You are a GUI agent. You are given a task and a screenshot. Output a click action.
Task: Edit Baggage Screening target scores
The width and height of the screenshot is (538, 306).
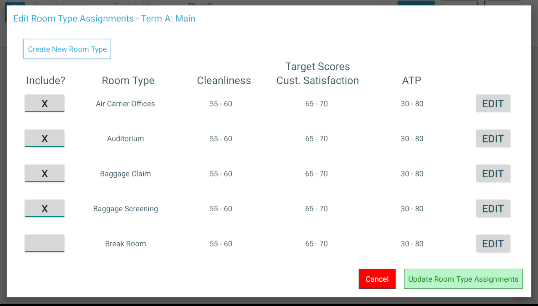click(x=493, y=208)
